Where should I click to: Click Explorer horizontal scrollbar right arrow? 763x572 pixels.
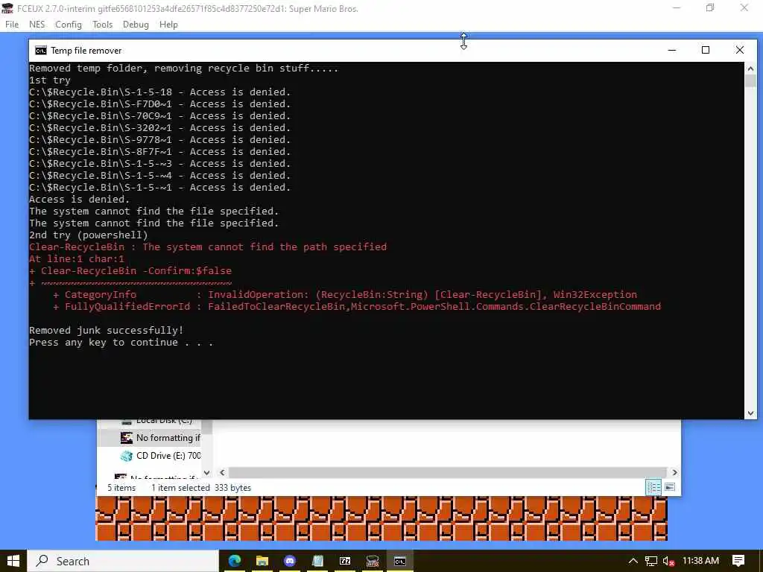674,472
